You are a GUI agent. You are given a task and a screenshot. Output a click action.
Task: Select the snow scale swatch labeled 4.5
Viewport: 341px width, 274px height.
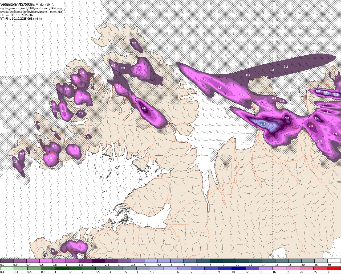[x=164, y=261]
